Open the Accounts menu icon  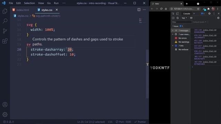tap(5, 105)
